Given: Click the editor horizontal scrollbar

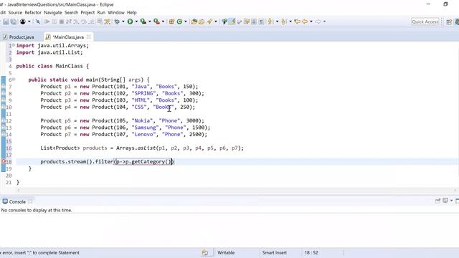Looking at the screenshot, I should coord(237,191).
